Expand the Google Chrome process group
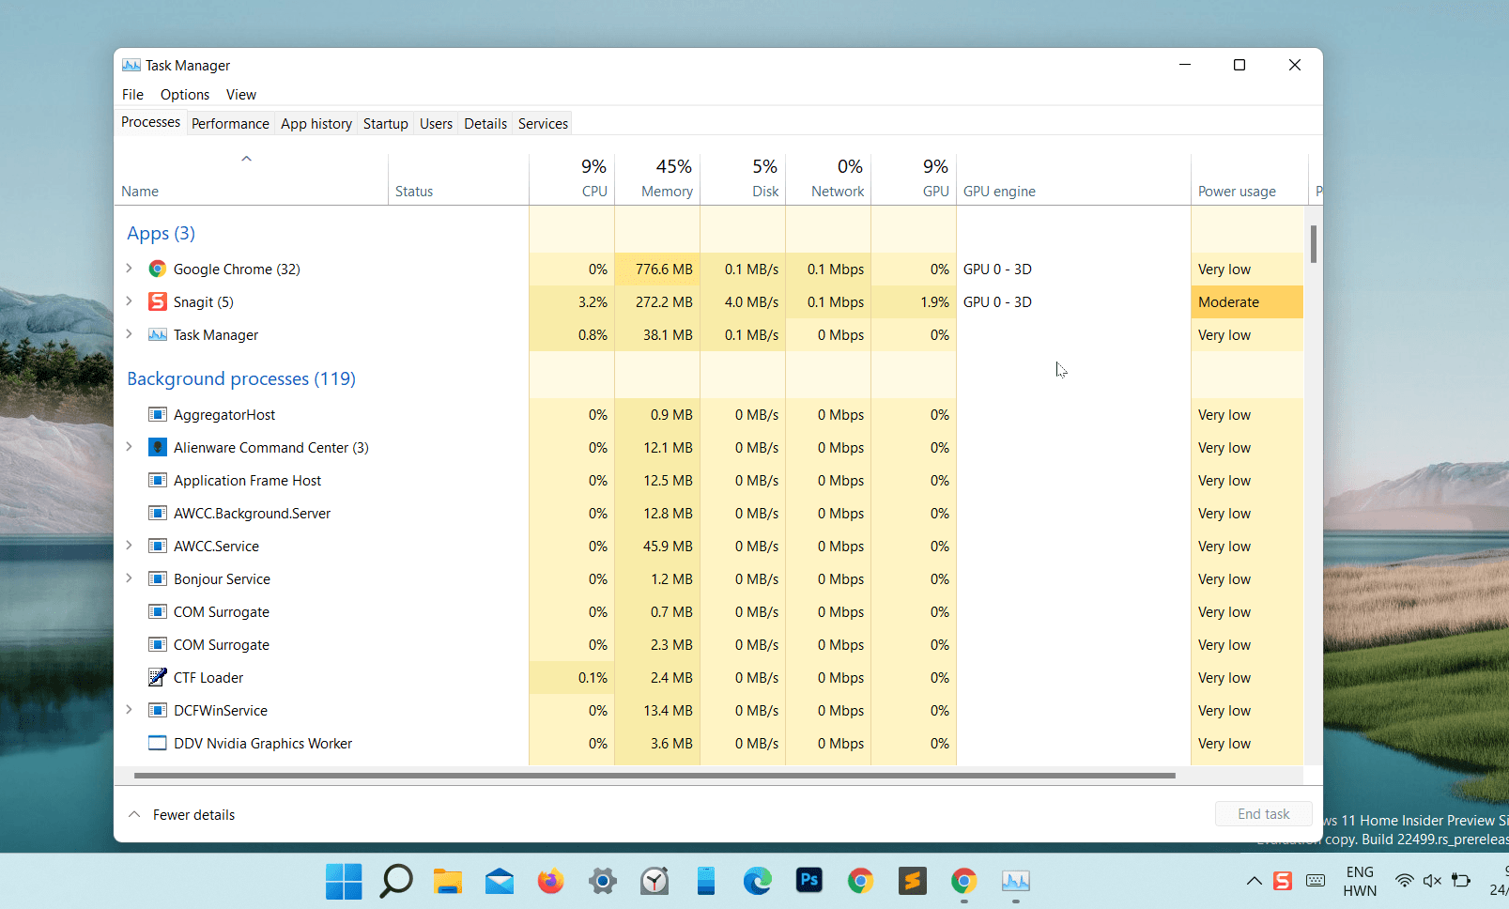 click(130, 269)
